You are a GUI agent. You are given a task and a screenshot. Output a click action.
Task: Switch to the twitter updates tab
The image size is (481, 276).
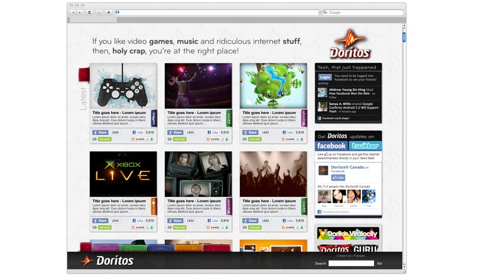pos(365,146)
